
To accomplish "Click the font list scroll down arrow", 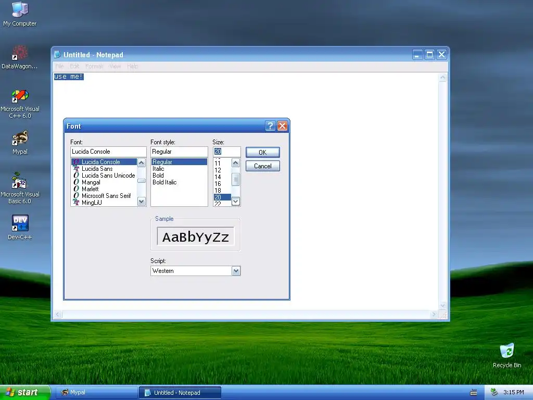I will pos(142,202).
